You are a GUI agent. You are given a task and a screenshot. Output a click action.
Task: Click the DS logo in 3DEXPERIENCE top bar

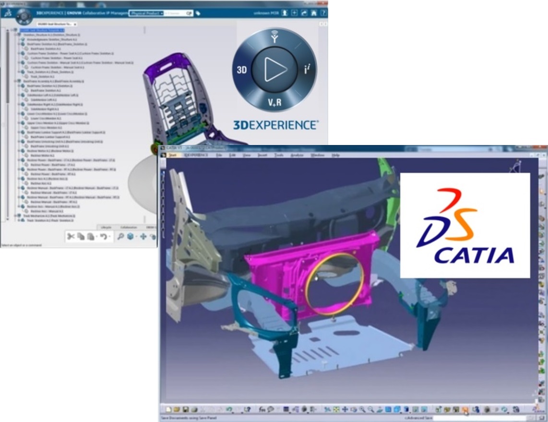click(8, 13)
